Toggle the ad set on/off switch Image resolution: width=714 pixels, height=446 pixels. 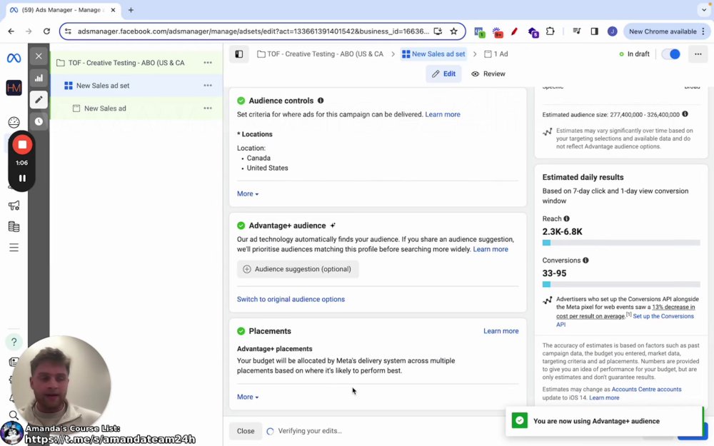pyautogui.click(x=670, y=54)
